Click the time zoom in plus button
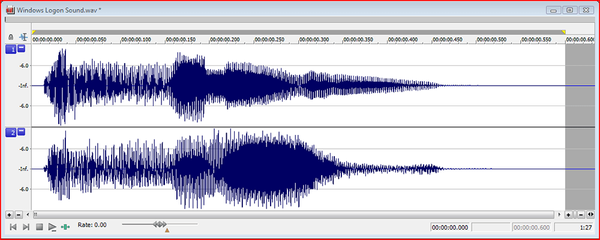The image size is (600, 240). [568, 214]
